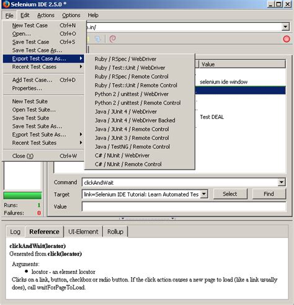Export as C# / NUnit / Remote Control

pos(140,164)
